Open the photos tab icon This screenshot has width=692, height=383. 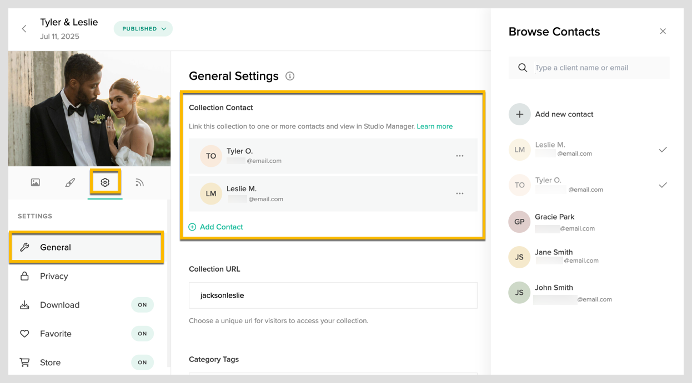35,182
